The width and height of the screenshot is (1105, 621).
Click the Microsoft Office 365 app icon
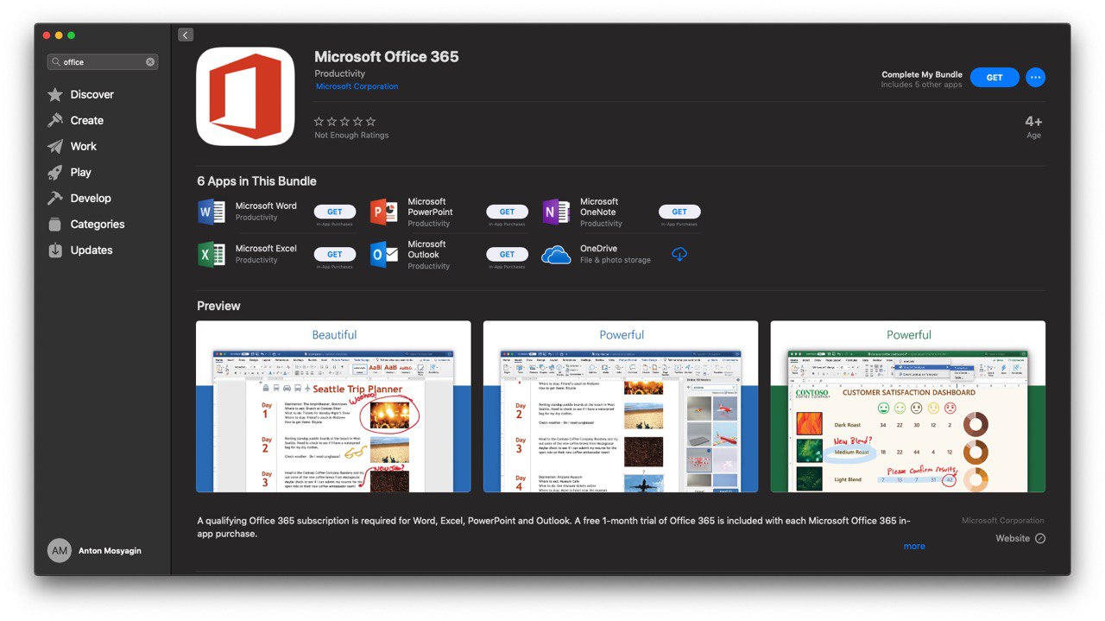click(246, 96)
